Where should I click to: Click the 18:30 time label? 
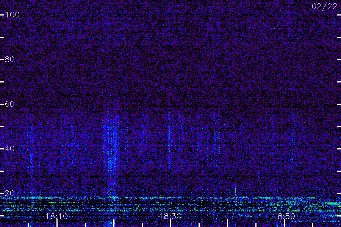pos(170,216)
